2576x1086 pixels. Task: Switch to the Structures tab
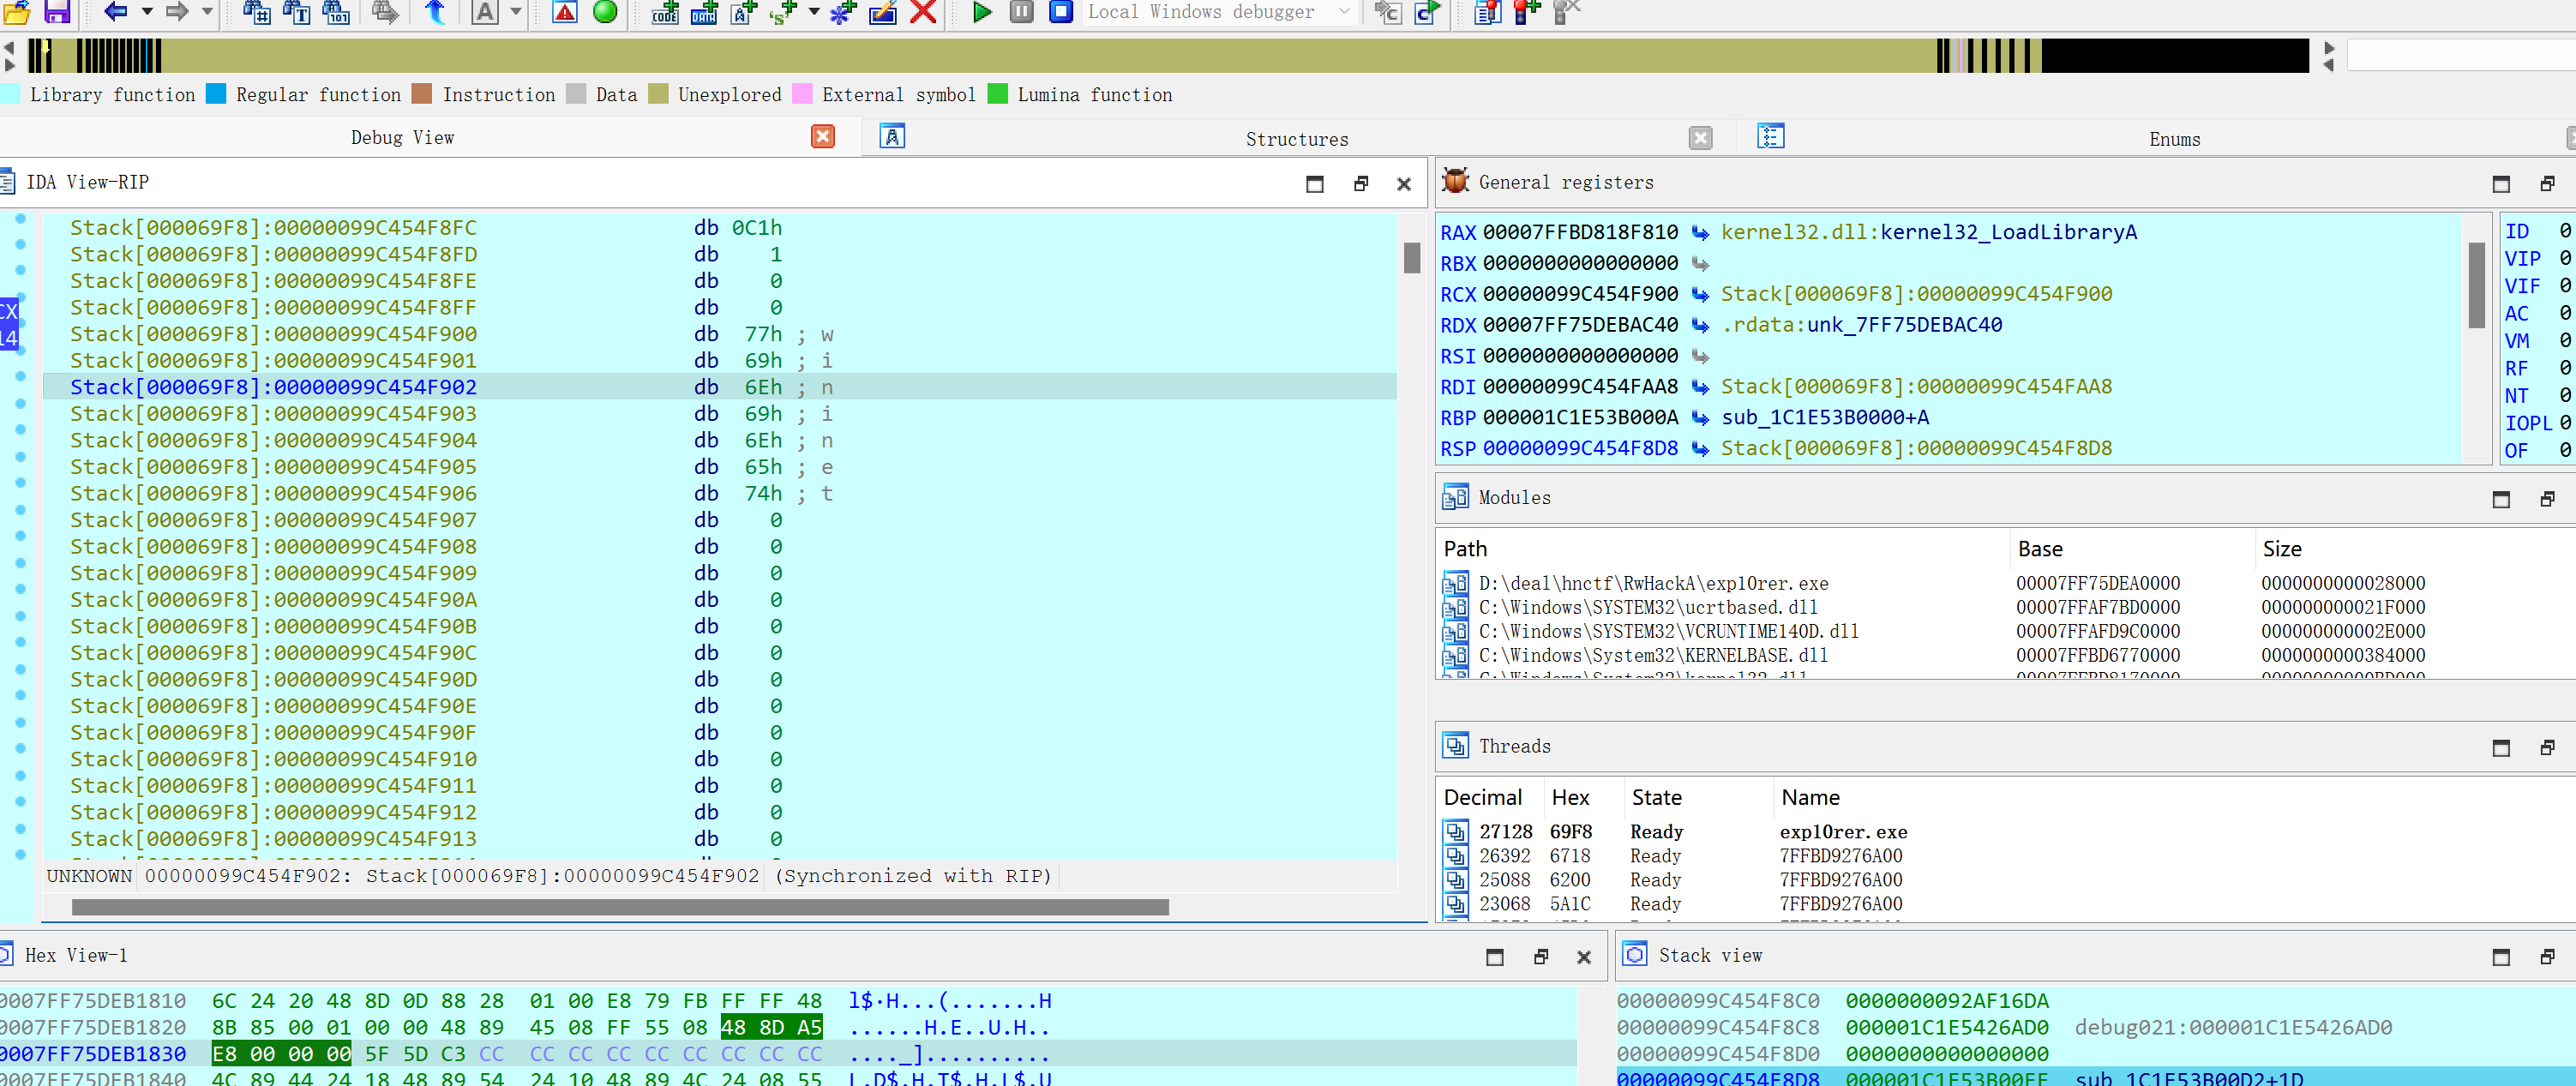1296,139
